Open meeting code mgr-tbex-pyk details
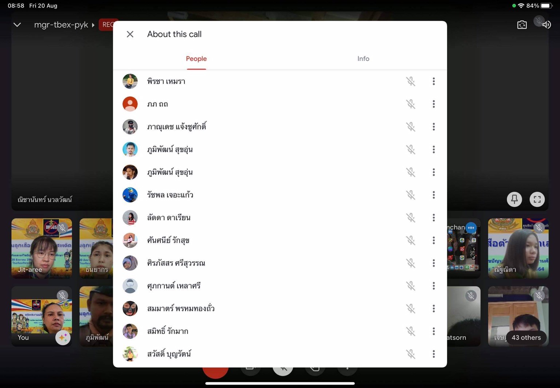Image resolution: width=560 pixels, height=388 pixels. pos(64,25)
